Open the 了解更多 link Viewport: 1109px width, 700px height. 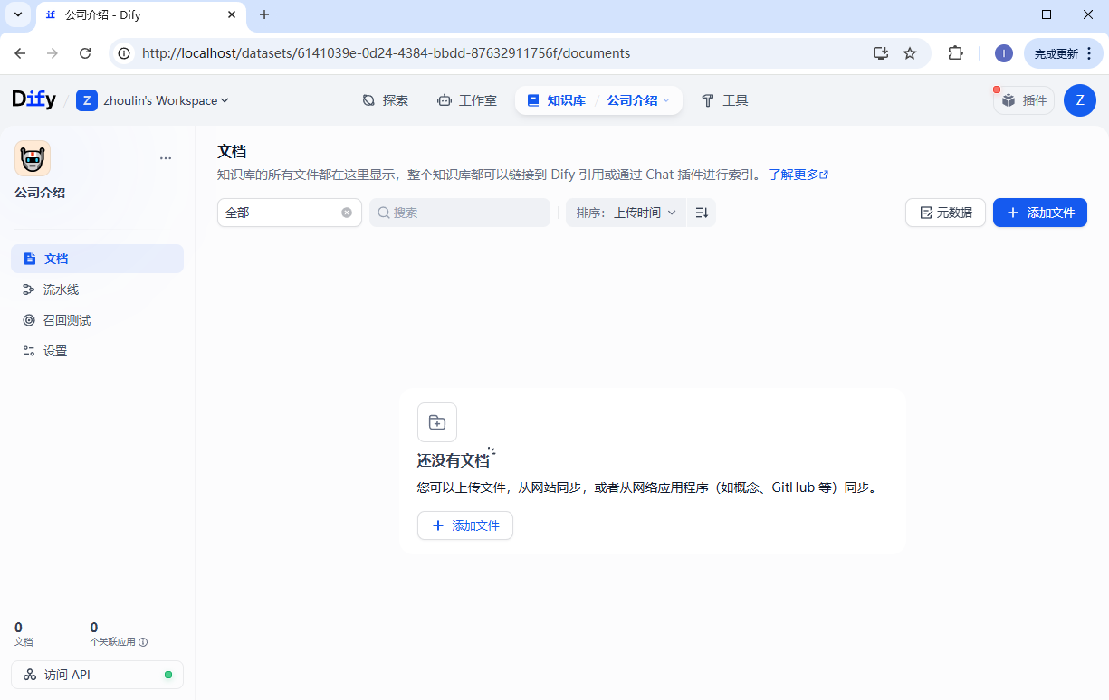pos(798,175)
